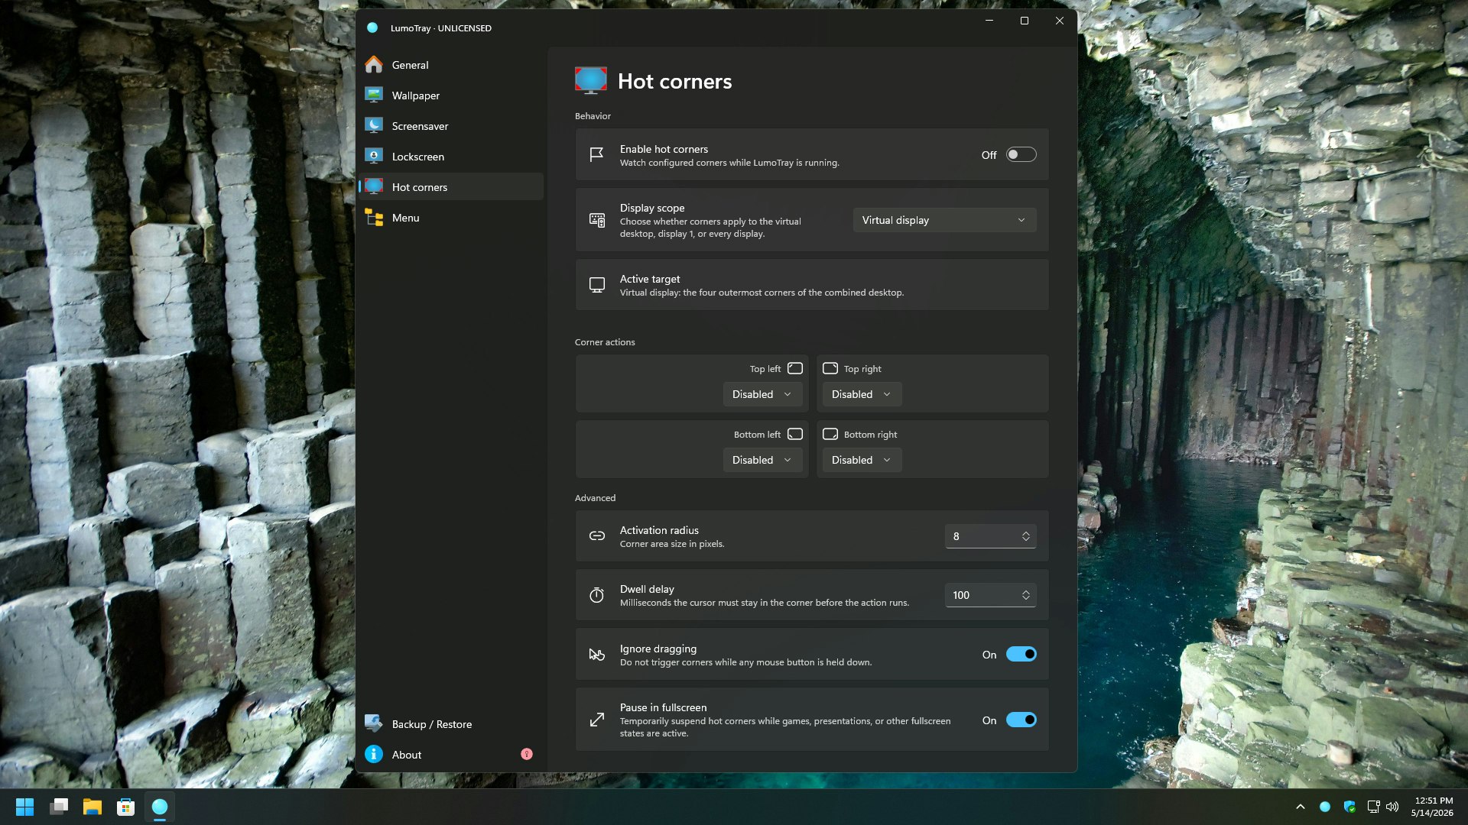Viewport: 1468px width, 825px height.
Task: Click the Top right corner indicator icon
Action: pyautogui.click(x=830, y=368)
